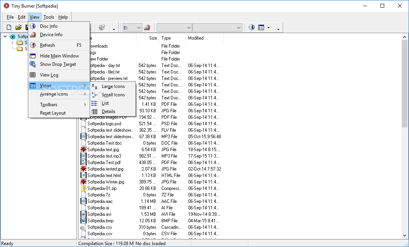The height and width of the screenshot is (247, 409).
Task: Sort by the Type column header
Action: [172, 38]
